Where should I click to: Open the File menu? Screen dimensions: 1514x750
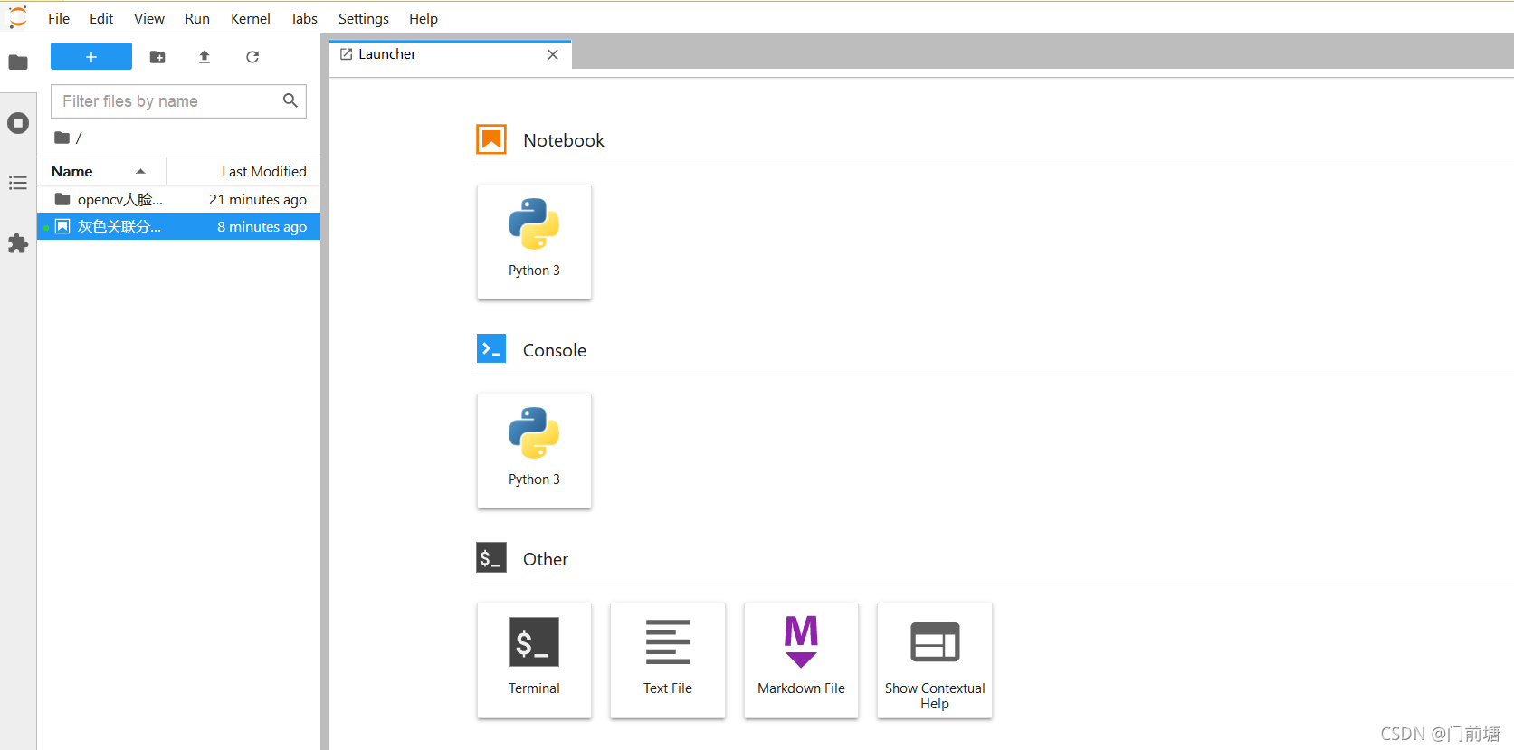[59, 18]
